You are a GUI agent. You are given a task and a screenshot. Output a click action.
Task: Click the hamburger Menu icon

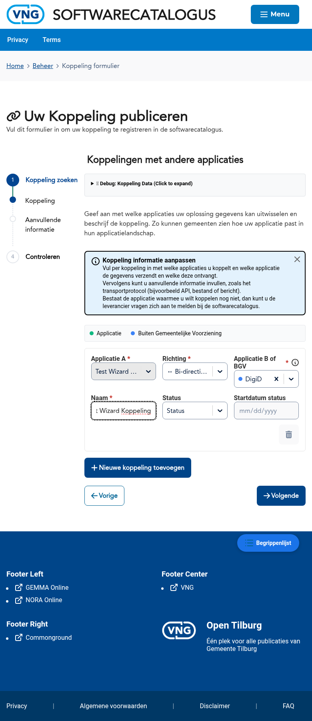click(264, 14)
